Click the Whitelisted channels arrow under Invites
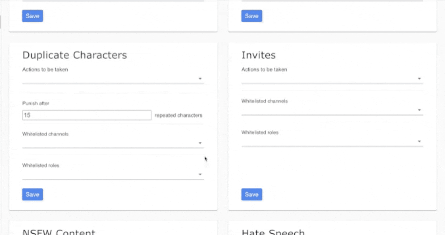Viewport: 445px width, 235px height. pos(419,110)
